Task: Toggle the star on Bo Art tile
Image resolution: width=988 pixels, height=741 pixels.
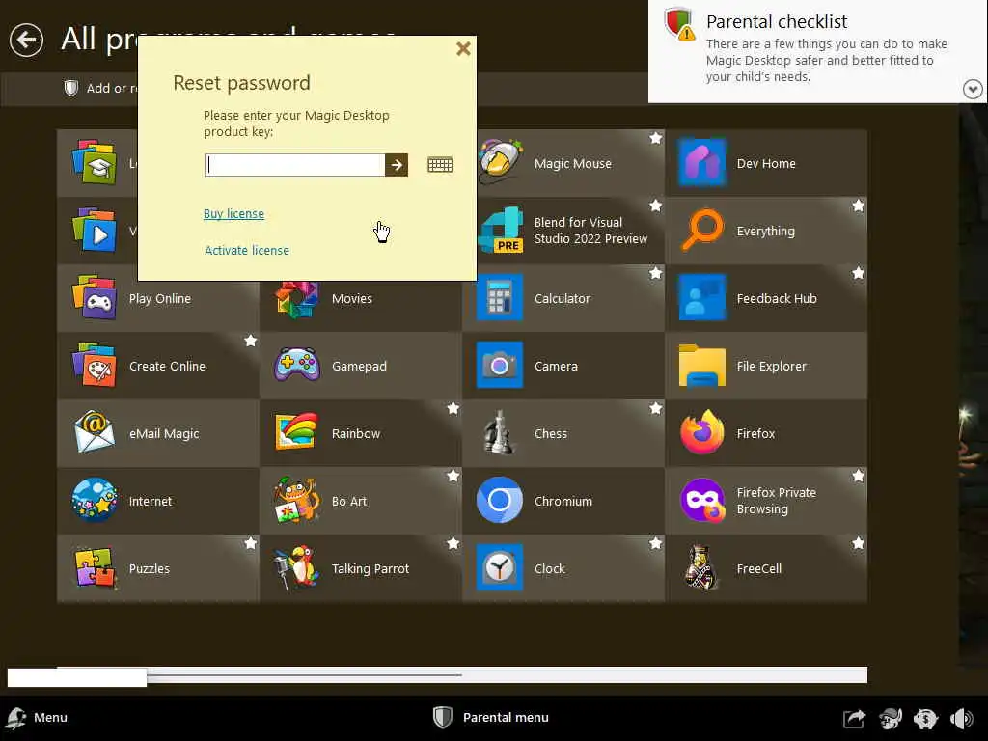Action: click(453, 475)
